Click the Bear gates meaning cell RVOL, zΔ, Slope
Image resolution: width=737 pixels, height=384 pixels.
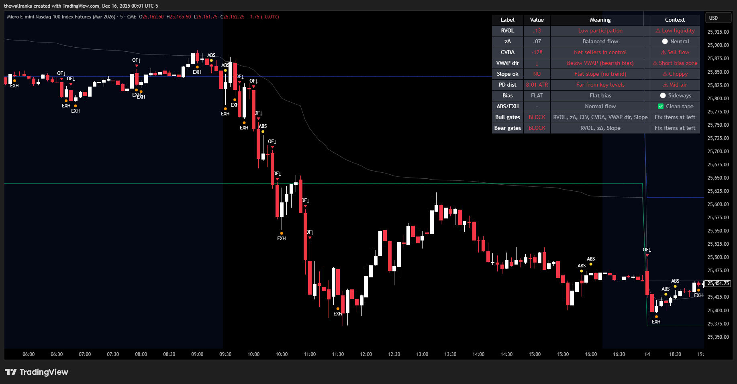tap(600, 128)
